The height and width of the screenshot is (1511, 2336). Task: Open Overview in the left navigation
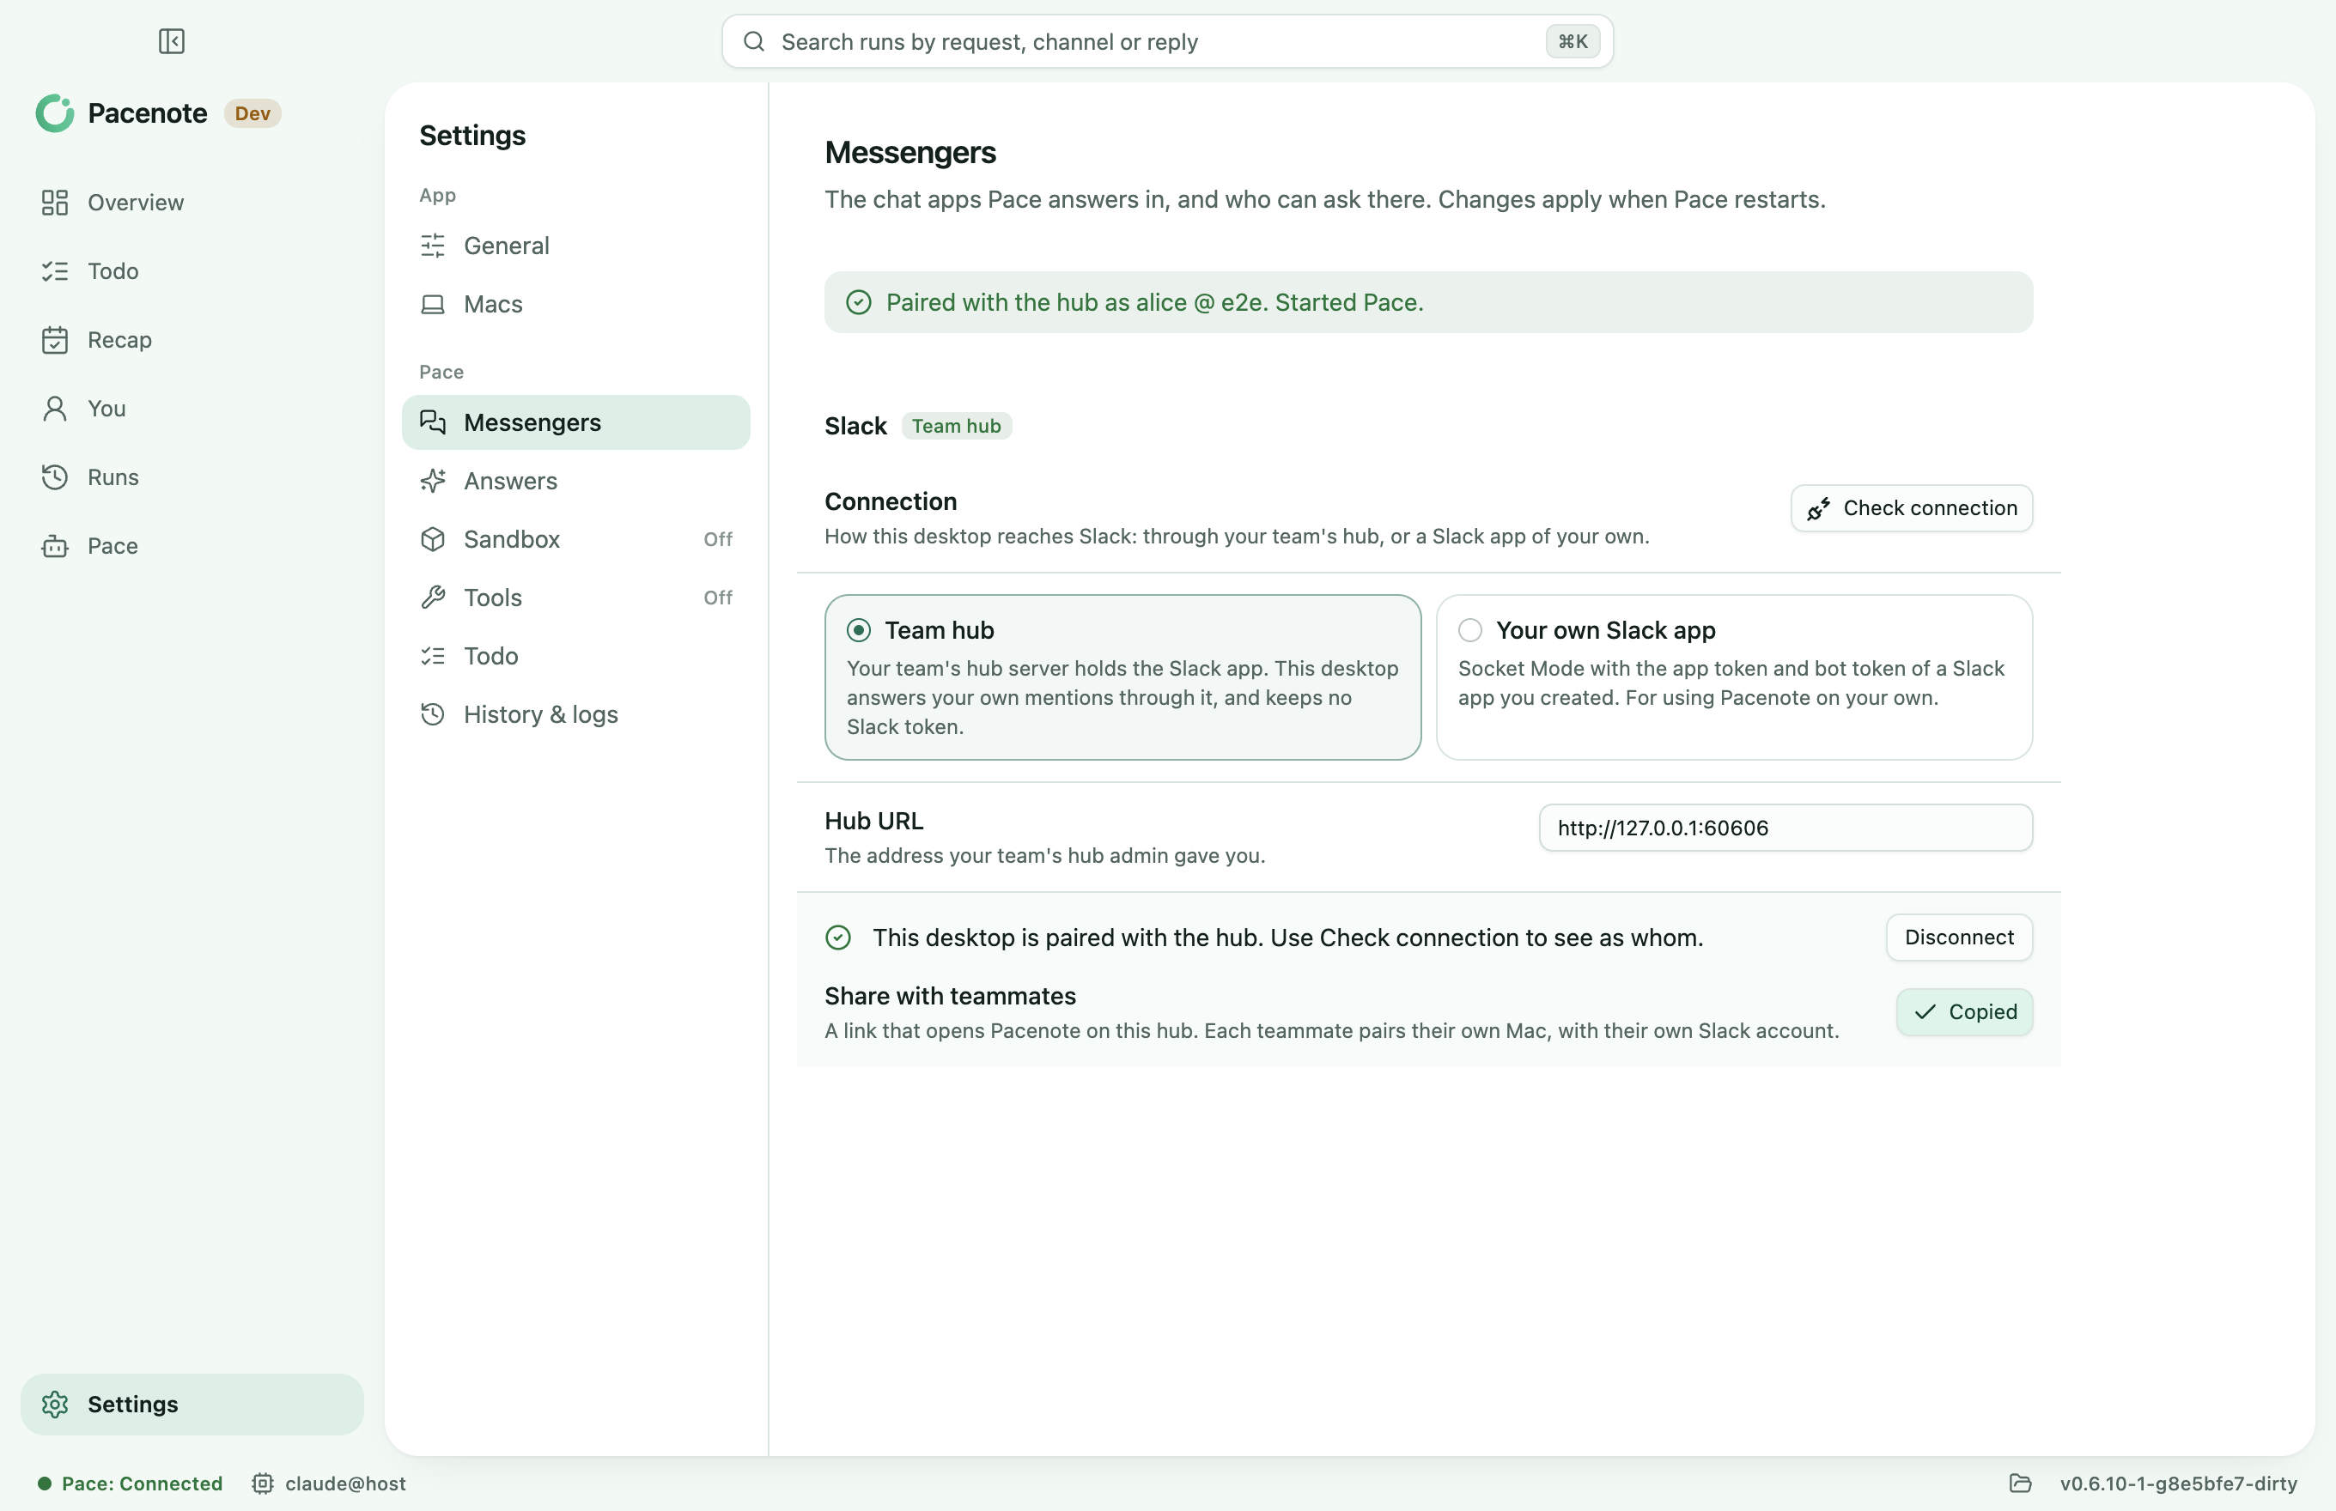(x=192, y=202)
